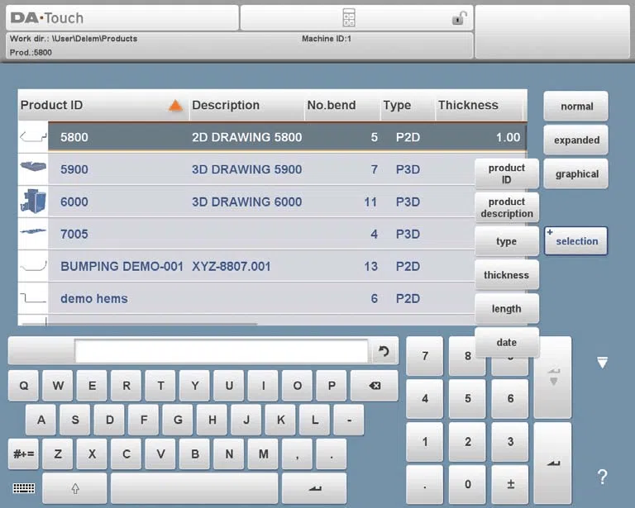The height and width of the screenshot is (508, 635).
Task: Sort by Type column header
Action: 408,105
